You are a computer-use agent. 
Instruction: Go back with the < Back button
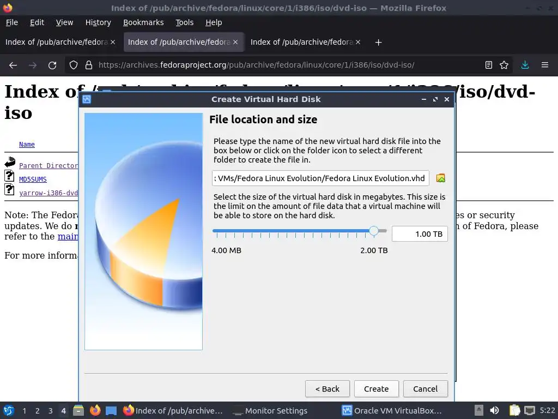[x=327, y=388]
